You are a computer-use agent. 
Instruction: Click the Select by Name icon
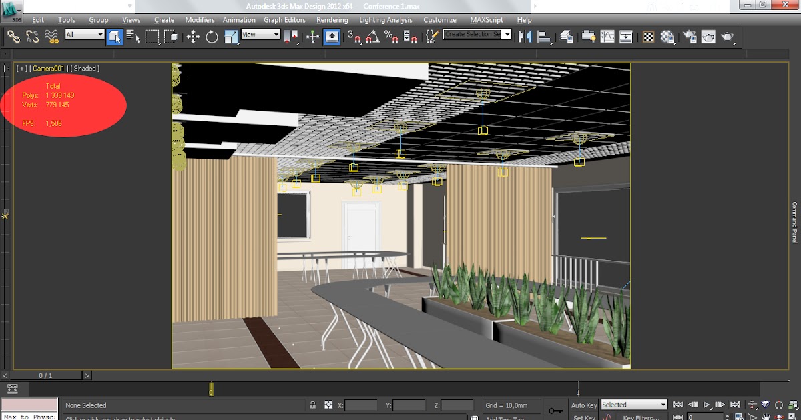coord(133,37)
